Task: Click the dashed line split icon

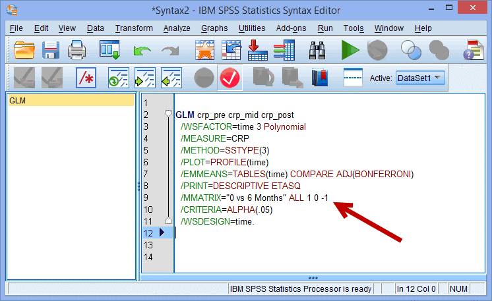Action: 353,77
